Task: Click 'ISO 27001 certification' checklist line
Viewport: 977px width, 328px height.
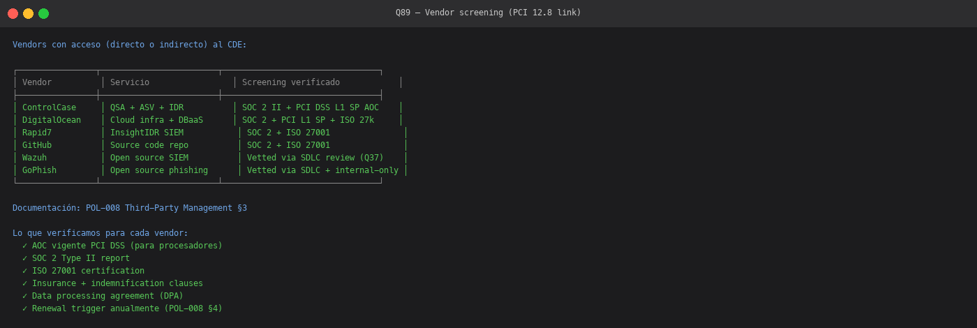Action: 83,271
